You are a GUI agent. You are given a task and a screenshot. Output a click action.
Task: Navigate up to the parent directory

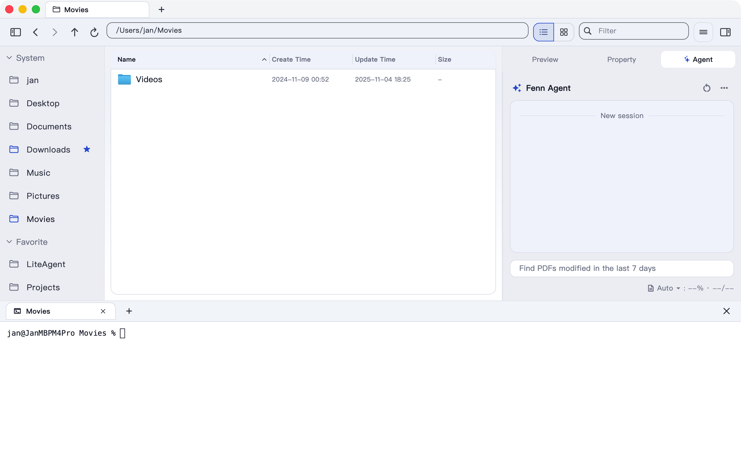click(x=74, y=32)
